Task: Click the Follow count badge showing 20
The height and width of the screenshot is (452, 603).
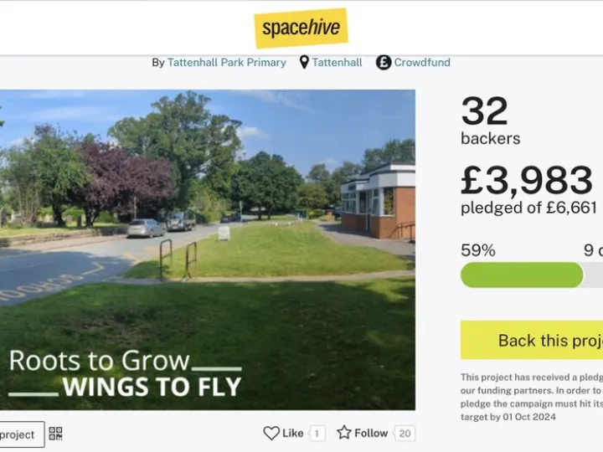Action: pyautogui.click(x=405, y=434)
